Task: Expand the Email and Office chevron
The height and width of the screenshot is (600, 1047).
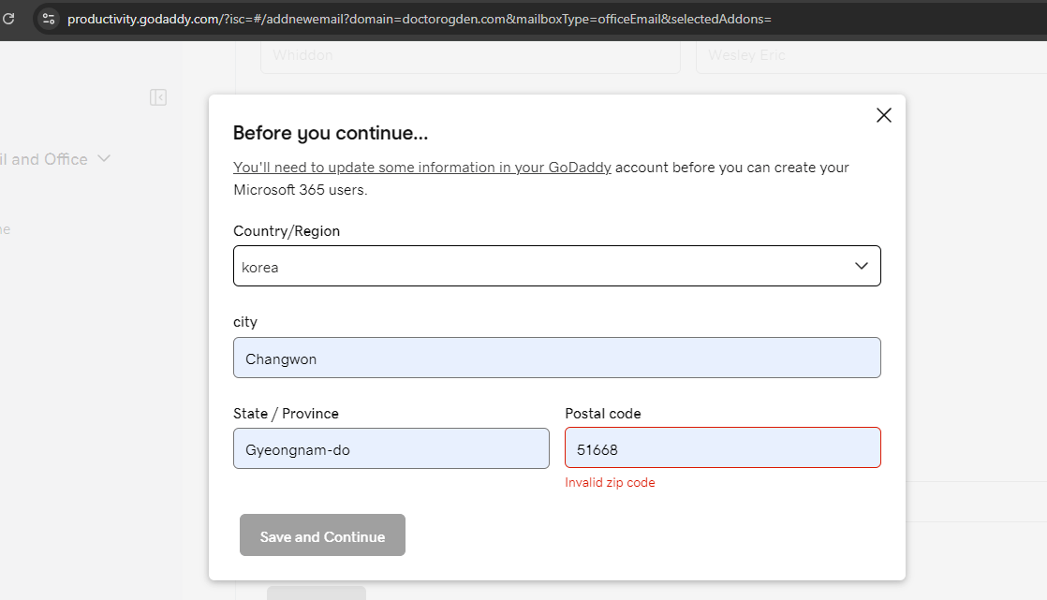Action: pyautogui.click(x=104, y=158)
